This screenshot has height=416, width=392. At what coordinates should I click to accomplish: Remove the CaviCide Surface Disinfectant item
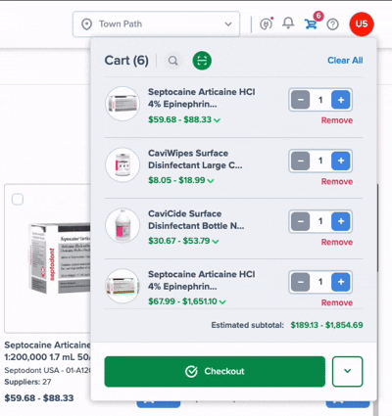coord(337,242)
